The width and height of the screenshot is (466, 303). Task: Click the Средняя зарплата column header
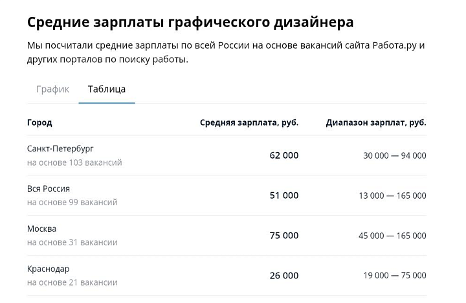[249, 122]
